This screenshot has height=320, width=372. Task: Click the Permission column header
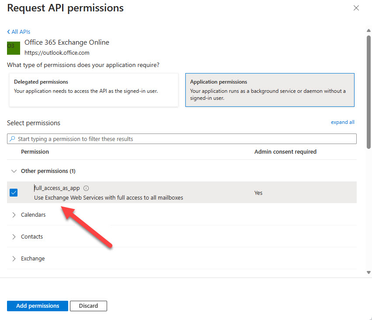pos(35,151)
